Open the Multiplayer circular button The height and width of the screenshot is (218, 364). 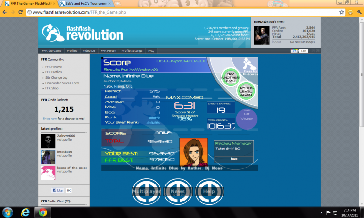pos(147,191)
